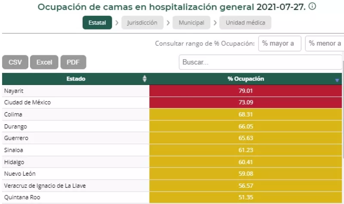This screenshot has width=344, height=204.
Task: Click the Estado column header
Action: (76, 79)
